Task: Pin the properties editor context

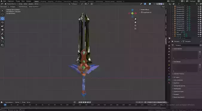Action: click(x=201, y=41)
